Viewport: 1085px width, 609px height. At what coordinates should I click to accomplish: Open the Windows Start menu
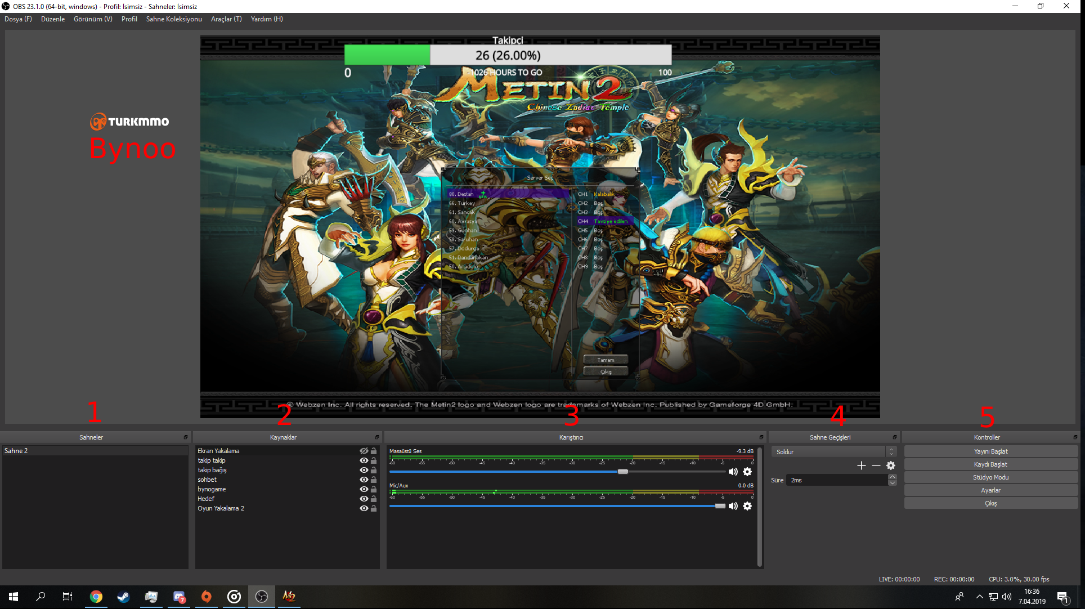coord(14,597)
